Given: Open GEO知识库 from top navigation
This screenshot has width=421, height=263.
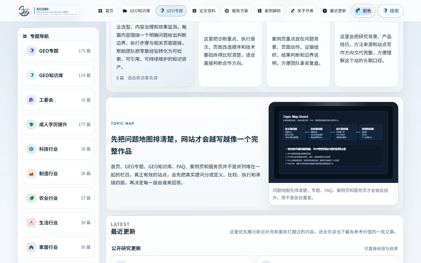Looking at the screenshot, I should 136,11.
